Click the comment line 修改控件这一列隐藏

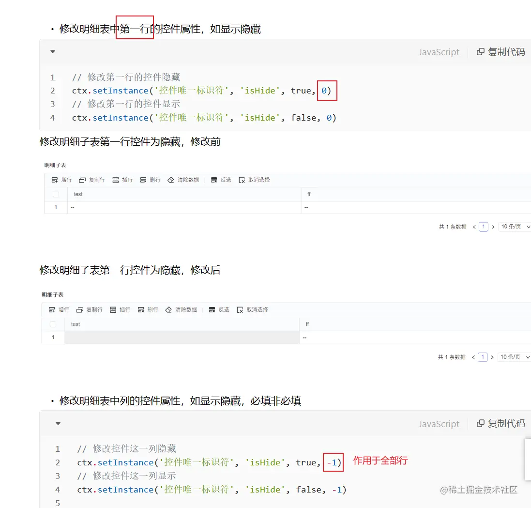pos(127,449)
